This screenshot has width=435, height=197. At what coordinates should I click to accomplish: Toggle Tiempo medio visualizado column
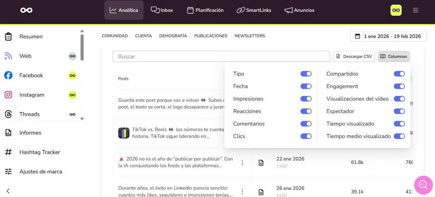[x=399, y=136]
